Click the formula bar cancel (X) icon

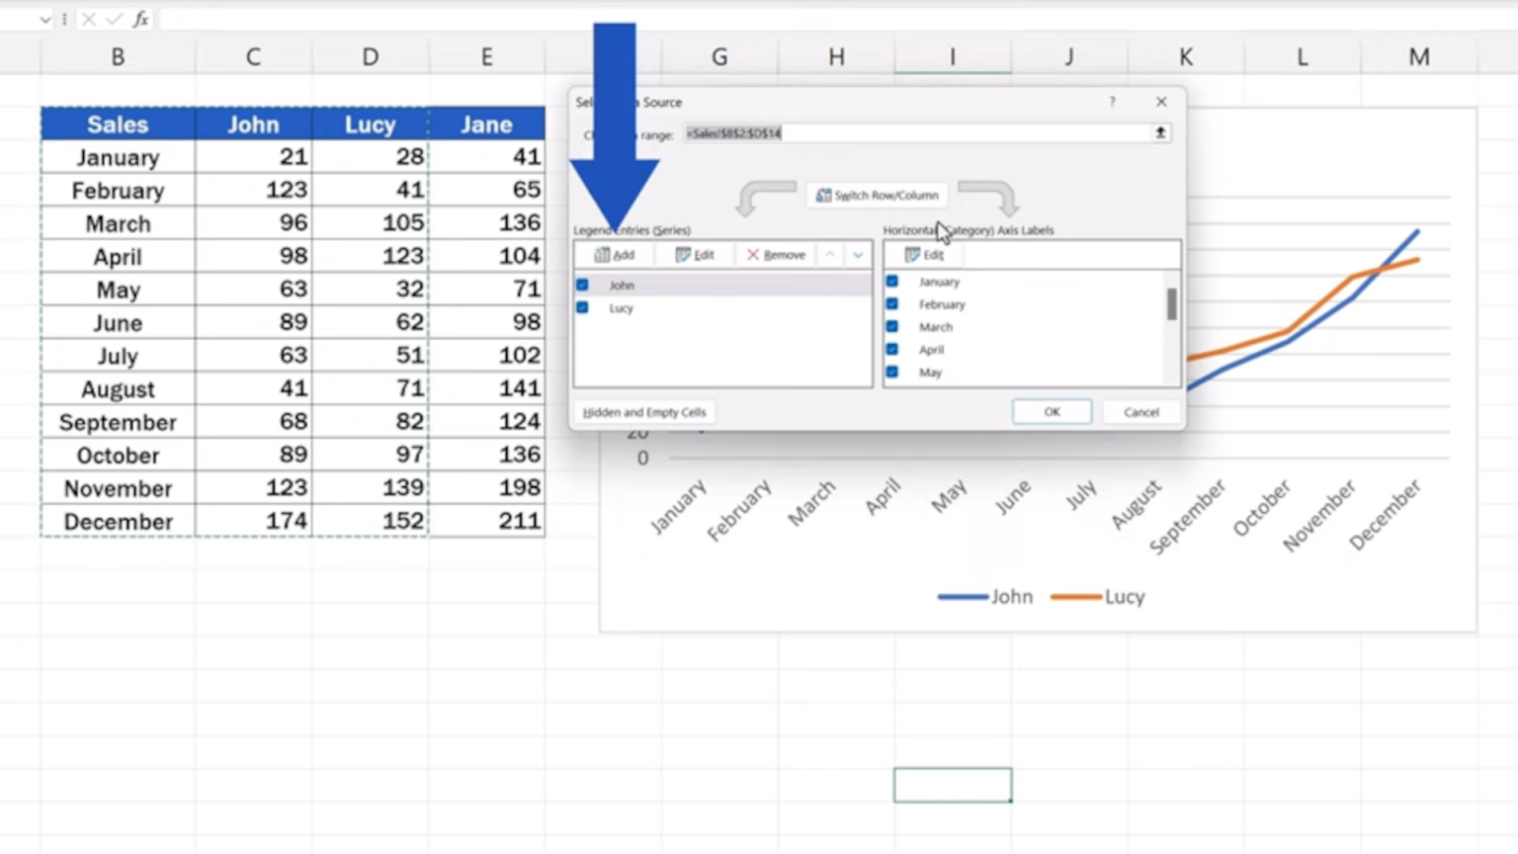point(89,18)
